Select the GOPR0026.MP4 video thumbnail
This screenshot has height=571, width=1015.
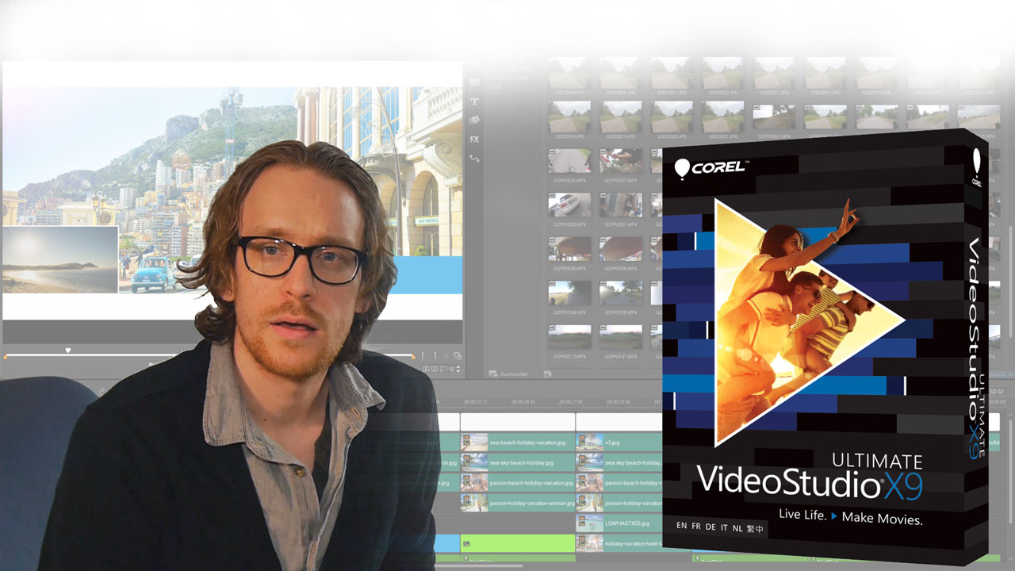(569, 162)
